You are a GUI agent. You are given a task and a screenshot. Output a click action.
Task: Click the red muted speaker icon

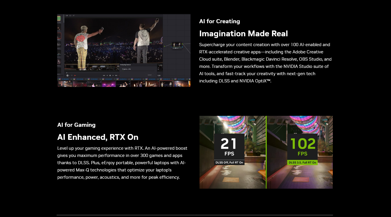point(75,75)
